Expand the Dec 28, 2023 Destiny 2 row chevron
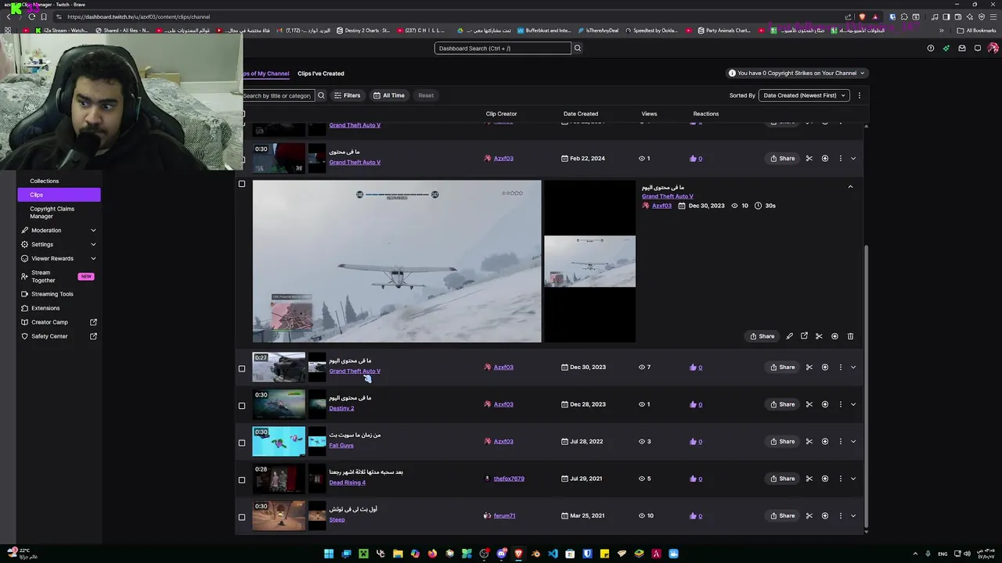This screenshot has width=1002, height=563. pos(853,404)
